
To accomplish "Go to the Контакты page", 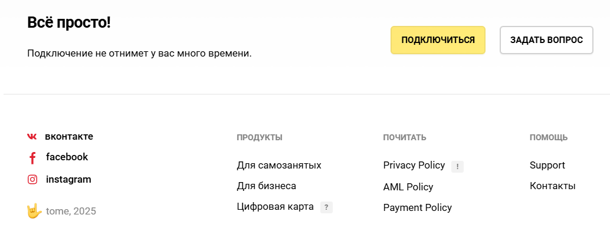I will pos(552,186).
